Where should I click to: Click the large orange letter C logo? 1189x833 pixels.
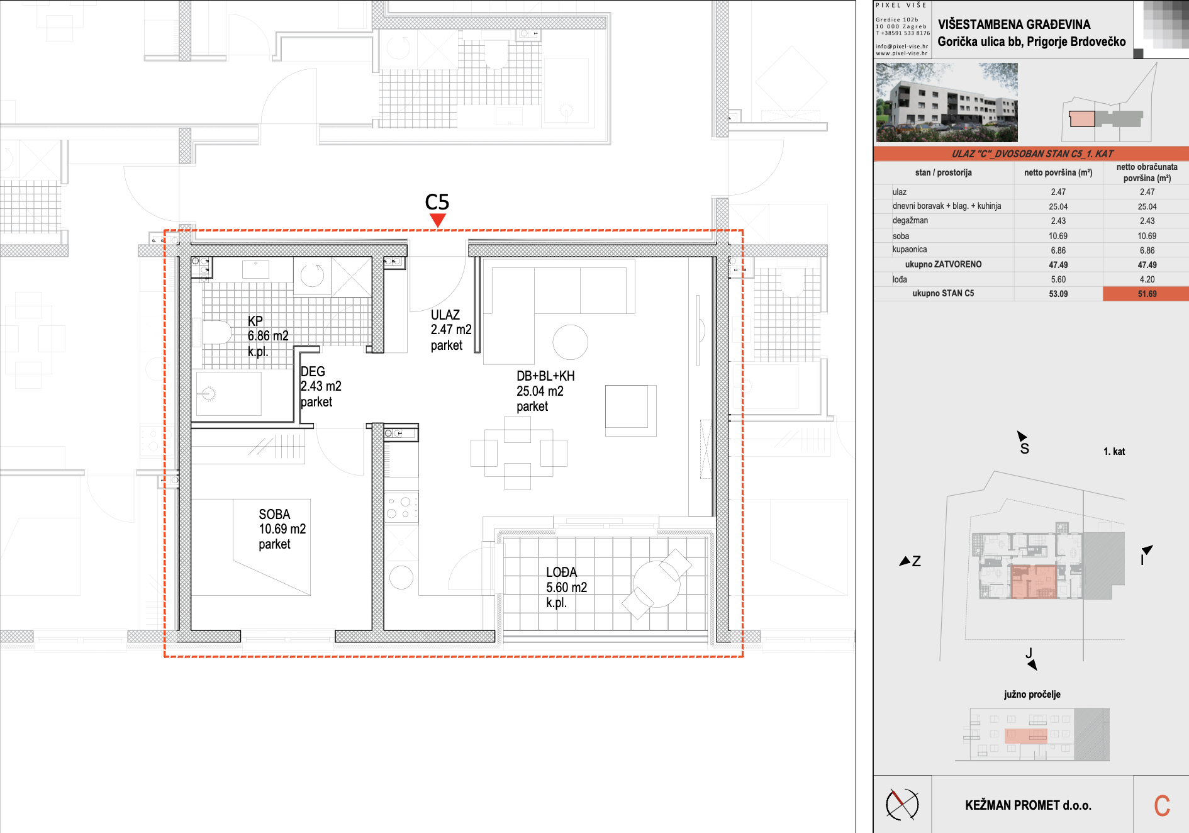1161,805
